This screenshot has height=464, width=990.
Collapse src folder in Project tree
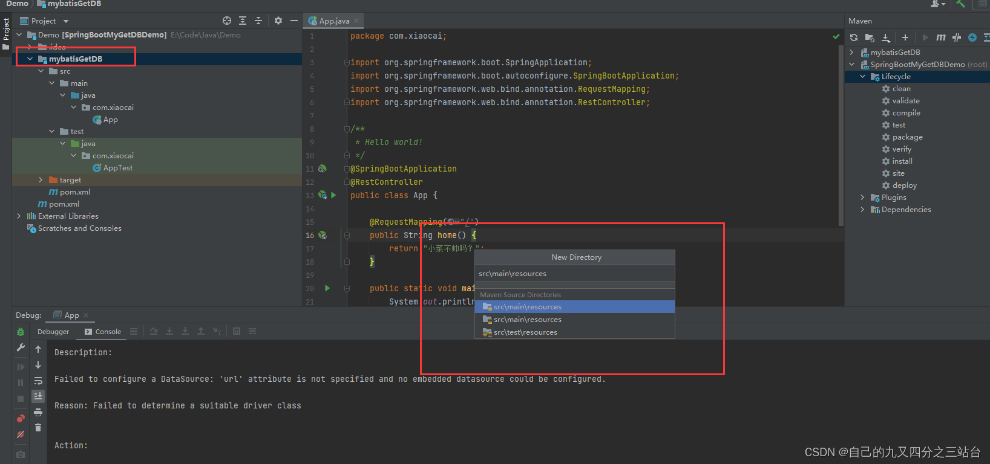click(41, 71)
